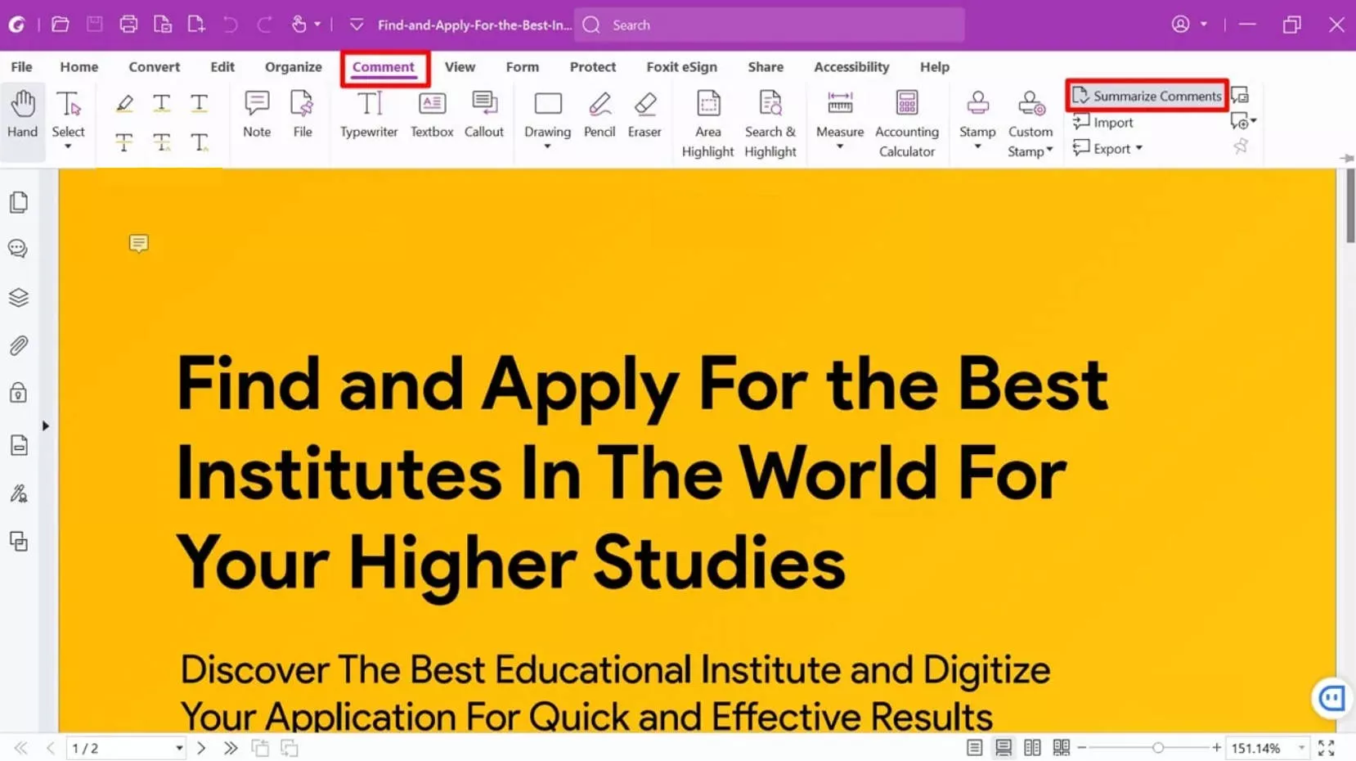Click the Stamp tool
This screenshot has height=761, width=1356.
977,115
